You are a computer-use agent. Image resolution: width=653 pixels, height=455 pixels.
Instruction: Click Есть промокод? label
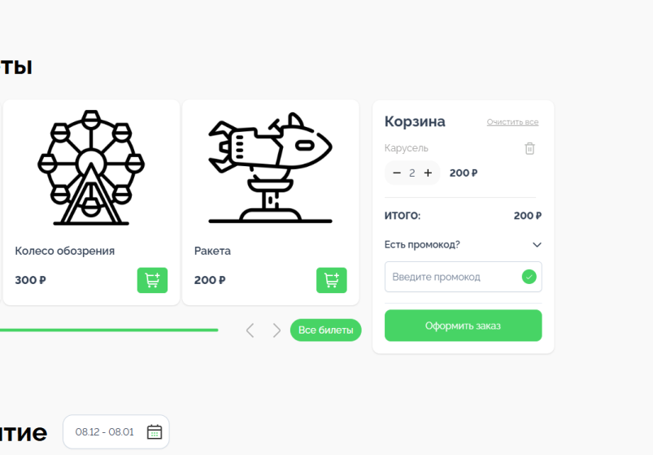(x=422, y=244)
